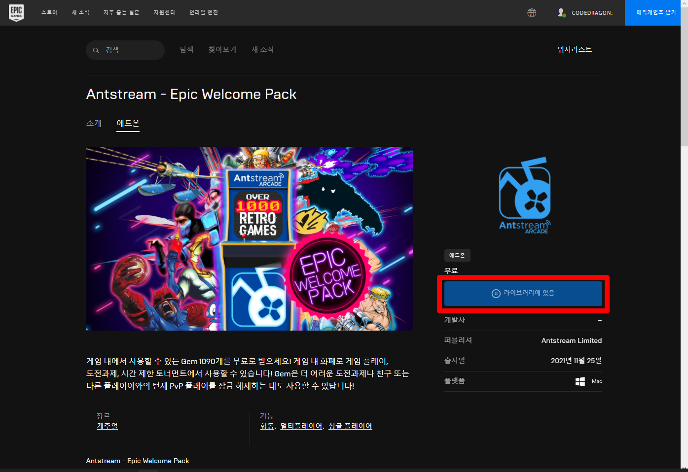Open the 협동 feature link

[267, 426]
